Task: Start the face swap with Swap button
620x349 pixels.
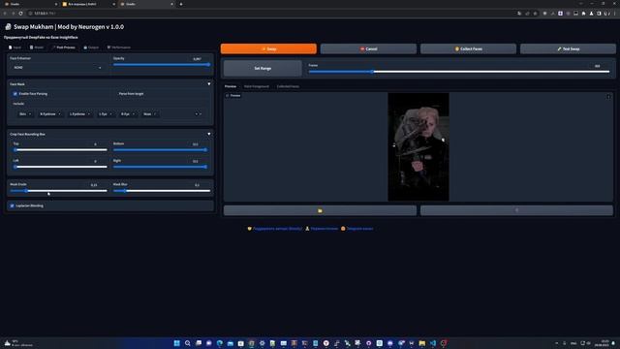Action: [268, 48]
